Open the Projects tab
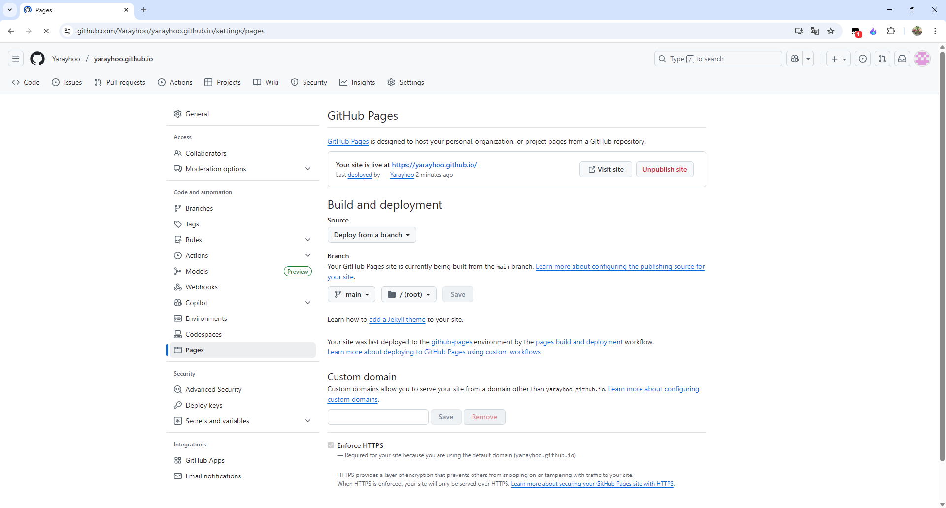The image size is (946, 508). pyautogui.click(x=223, y=82)
